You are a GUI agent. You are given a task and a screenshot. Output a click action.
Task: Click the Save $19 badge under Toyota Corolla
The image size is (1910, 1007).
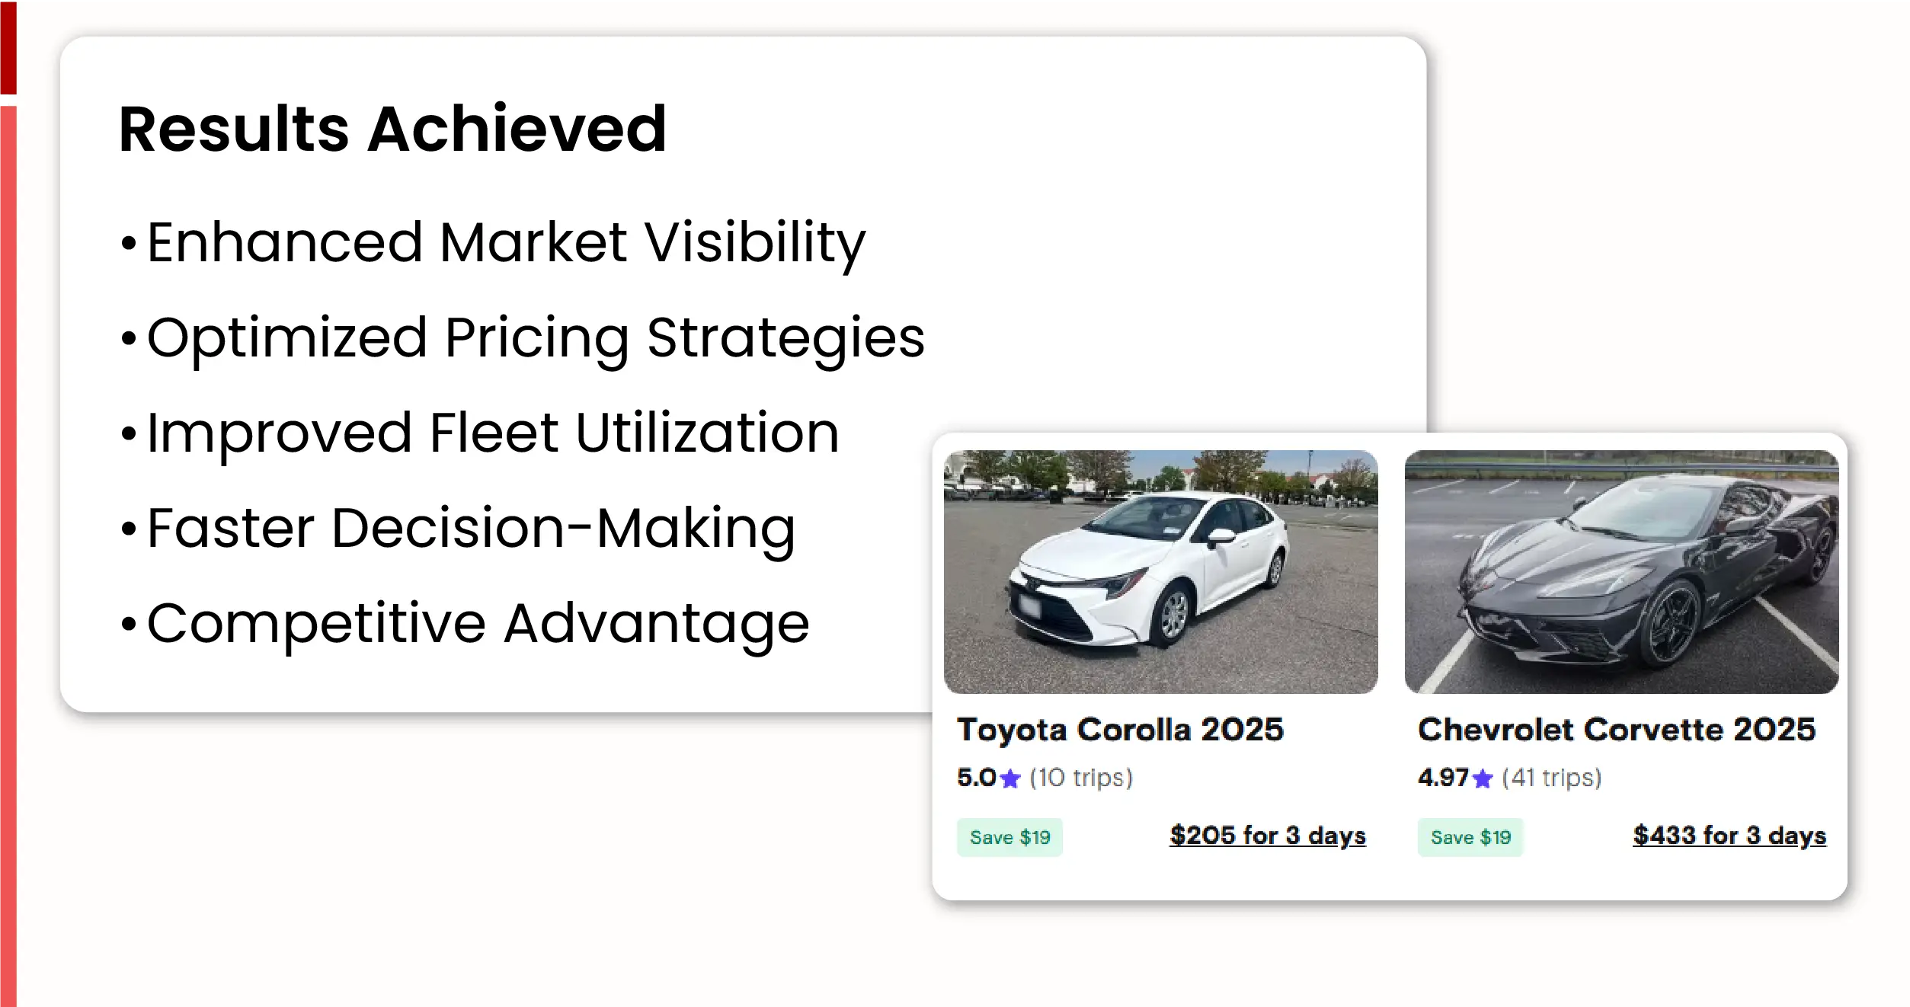coord(1009,837)
